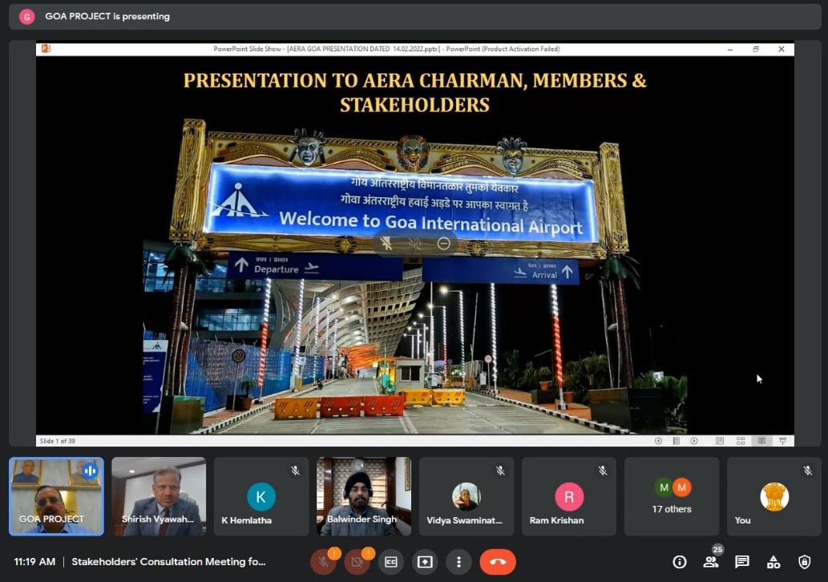Select the Balwinder Singh video tile
Viewport: 828px width, 582px height.
[364, 496]
